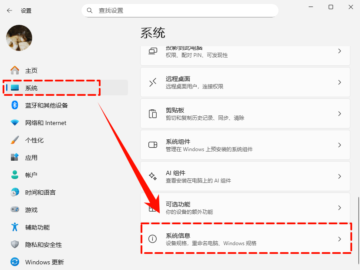Open 系统组件 title text
This screenshot has height=270, width=360.
(x=178, y=142)
